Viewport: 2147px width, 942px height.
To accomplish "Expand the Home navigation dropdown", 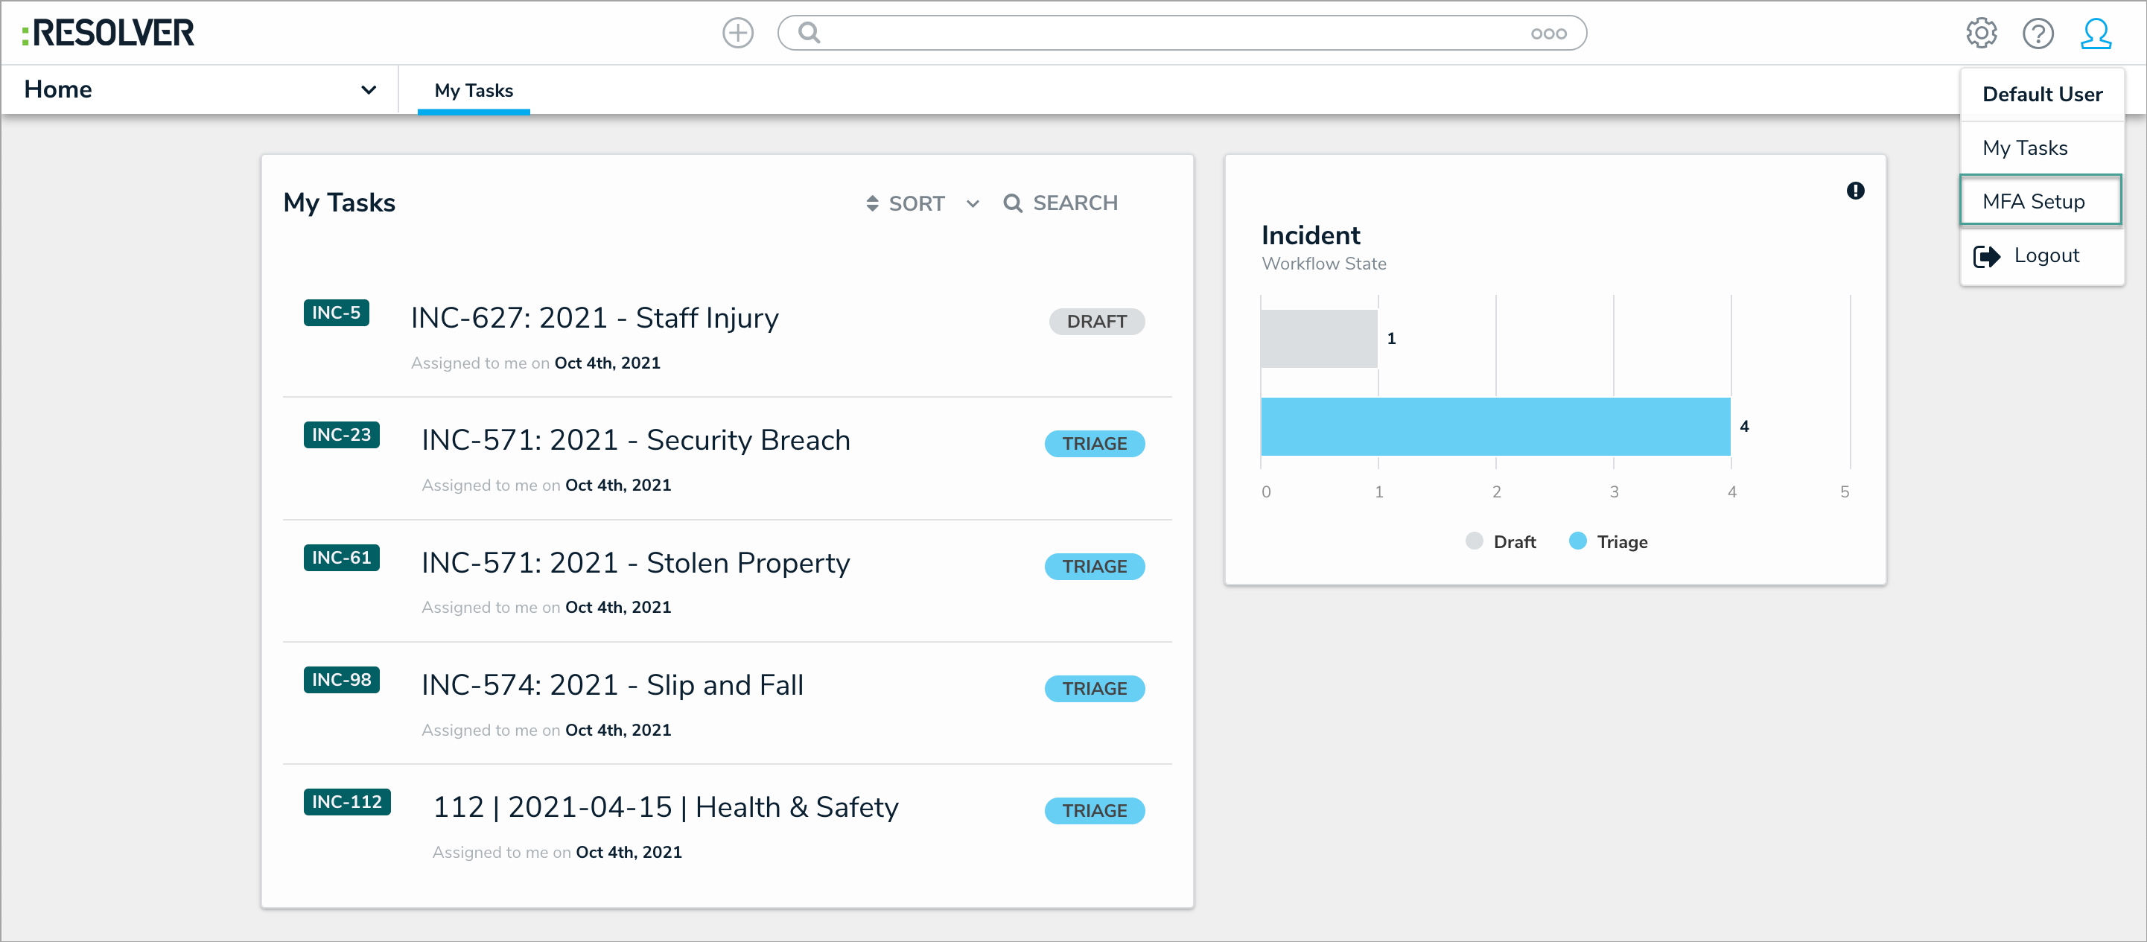I will pyautogui.click(x=369, y=89).
